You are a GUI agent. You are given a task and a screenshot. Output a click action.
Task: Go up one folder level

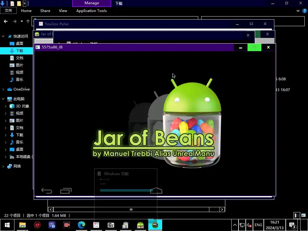point(28,21)
